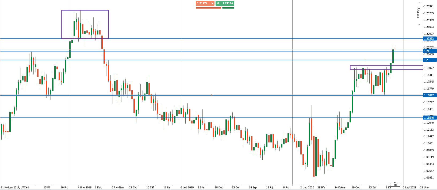Click the '8 Pro' date label

pyautogui.click(x=286, y=187)
